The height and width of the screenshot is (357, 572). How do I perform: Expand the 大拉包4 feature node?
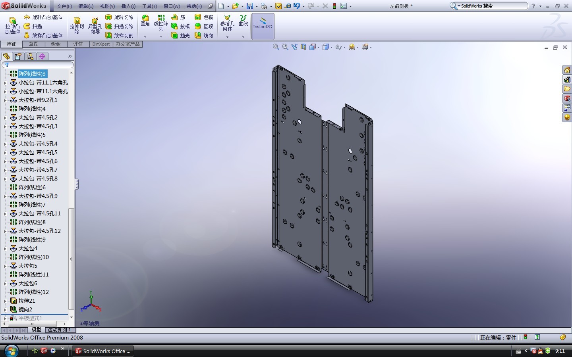point(5,249)
